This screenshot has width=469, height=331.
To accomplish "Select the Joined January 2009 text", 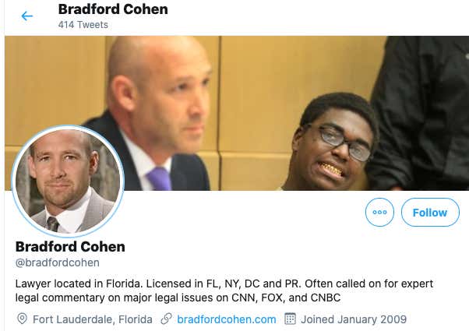I will click(x=354, y=319).
